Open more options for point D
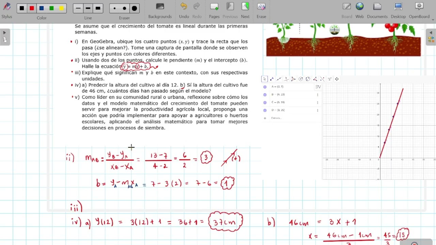Image resolution: width=436 pixels, height=245 pixels. 318,110
